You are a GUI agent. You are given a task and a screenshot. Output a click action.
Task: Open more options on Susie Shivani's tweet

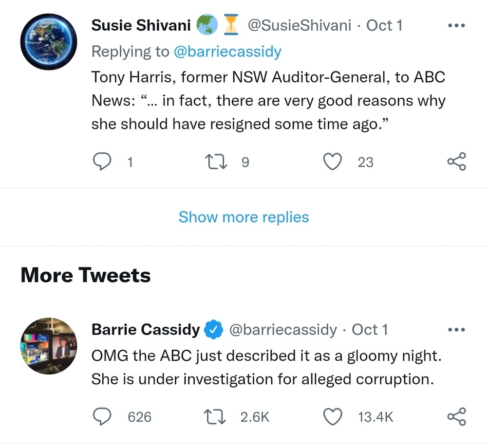456,26
